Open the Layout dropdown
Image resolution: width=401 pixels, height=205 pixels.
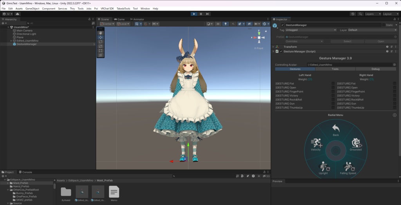click(390, 14)
